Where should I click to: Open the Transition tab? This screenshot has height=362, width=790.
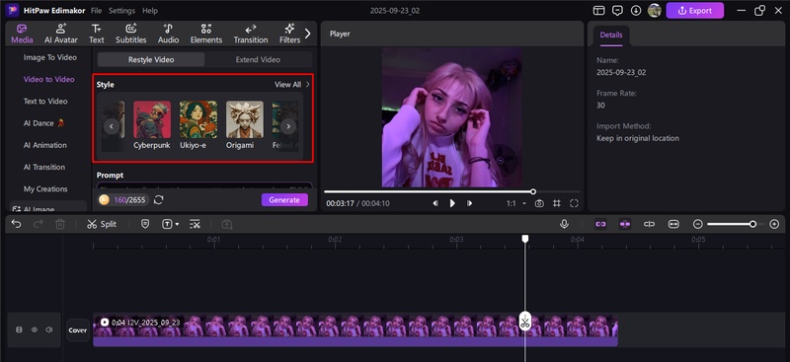(251, 34)
